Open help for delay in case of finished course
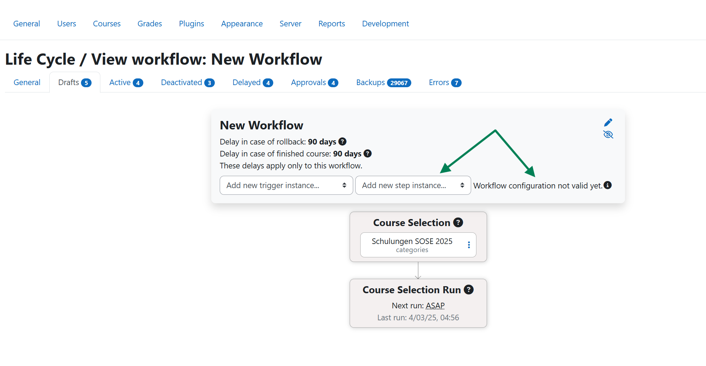Viewport: 706px width, 366px height. (367, 154)
